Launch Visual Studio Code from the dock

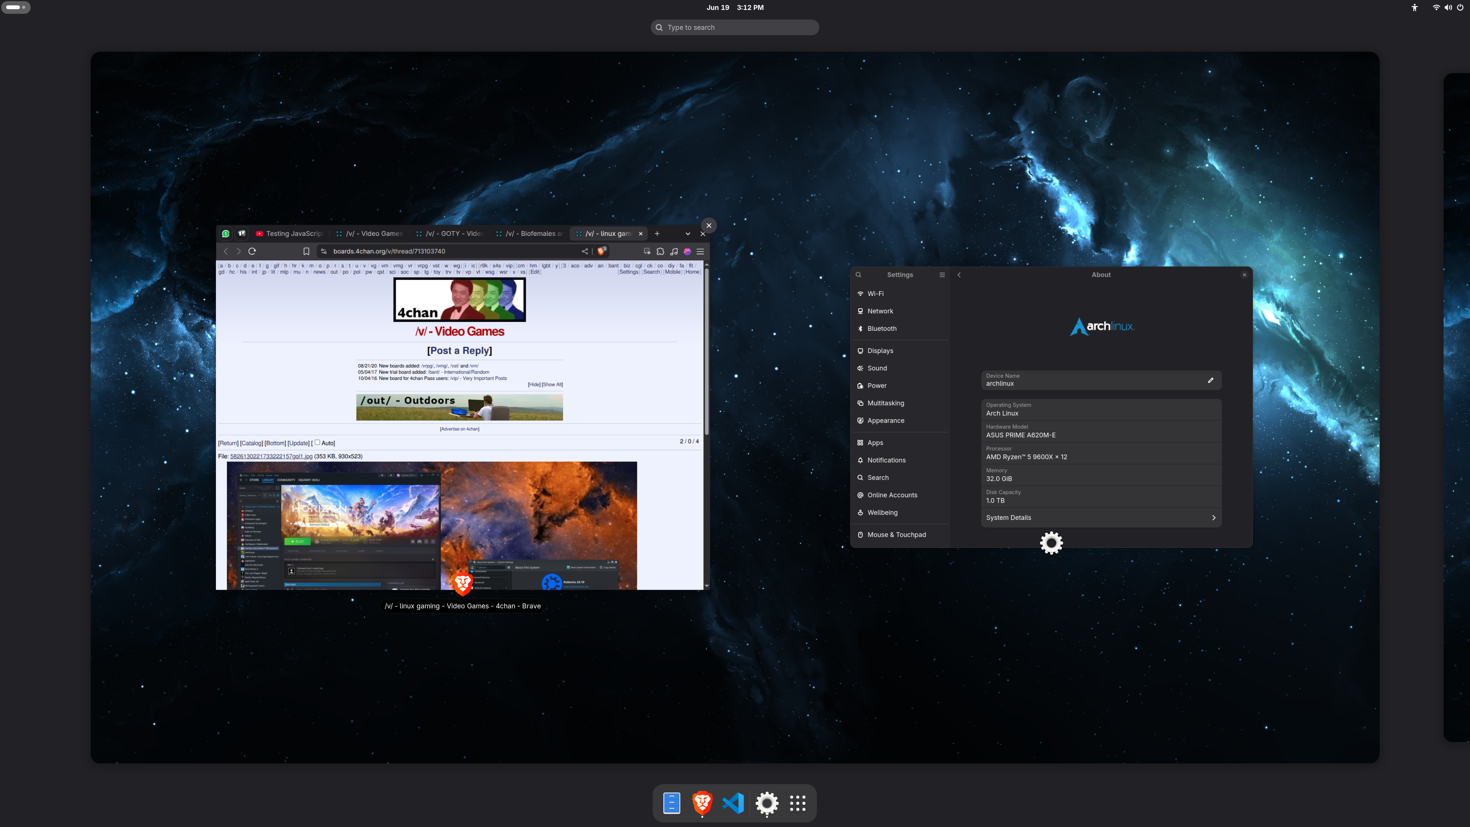tap(733, 803)
